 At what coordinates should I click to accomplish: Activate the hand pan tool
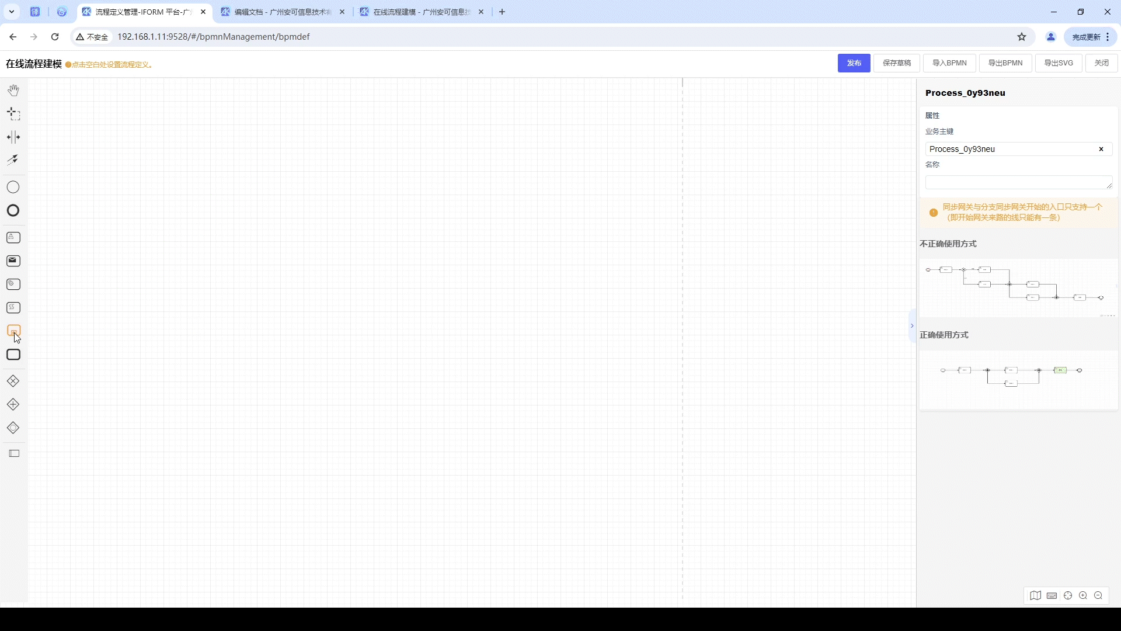pyautogui.click(x=13, y=90)
